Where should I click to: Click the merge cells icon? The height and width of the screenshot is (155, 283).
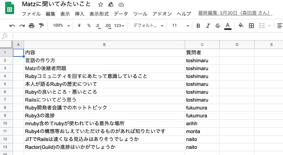pos(261,26)
